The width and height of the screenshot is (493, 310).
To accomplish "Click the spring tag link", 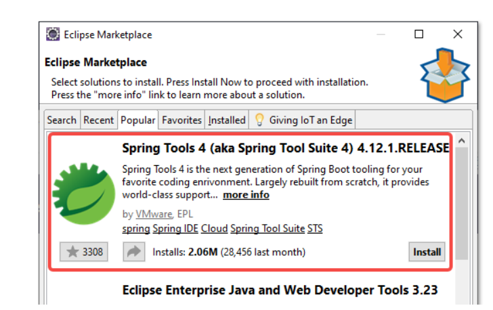I will point(136,228).
